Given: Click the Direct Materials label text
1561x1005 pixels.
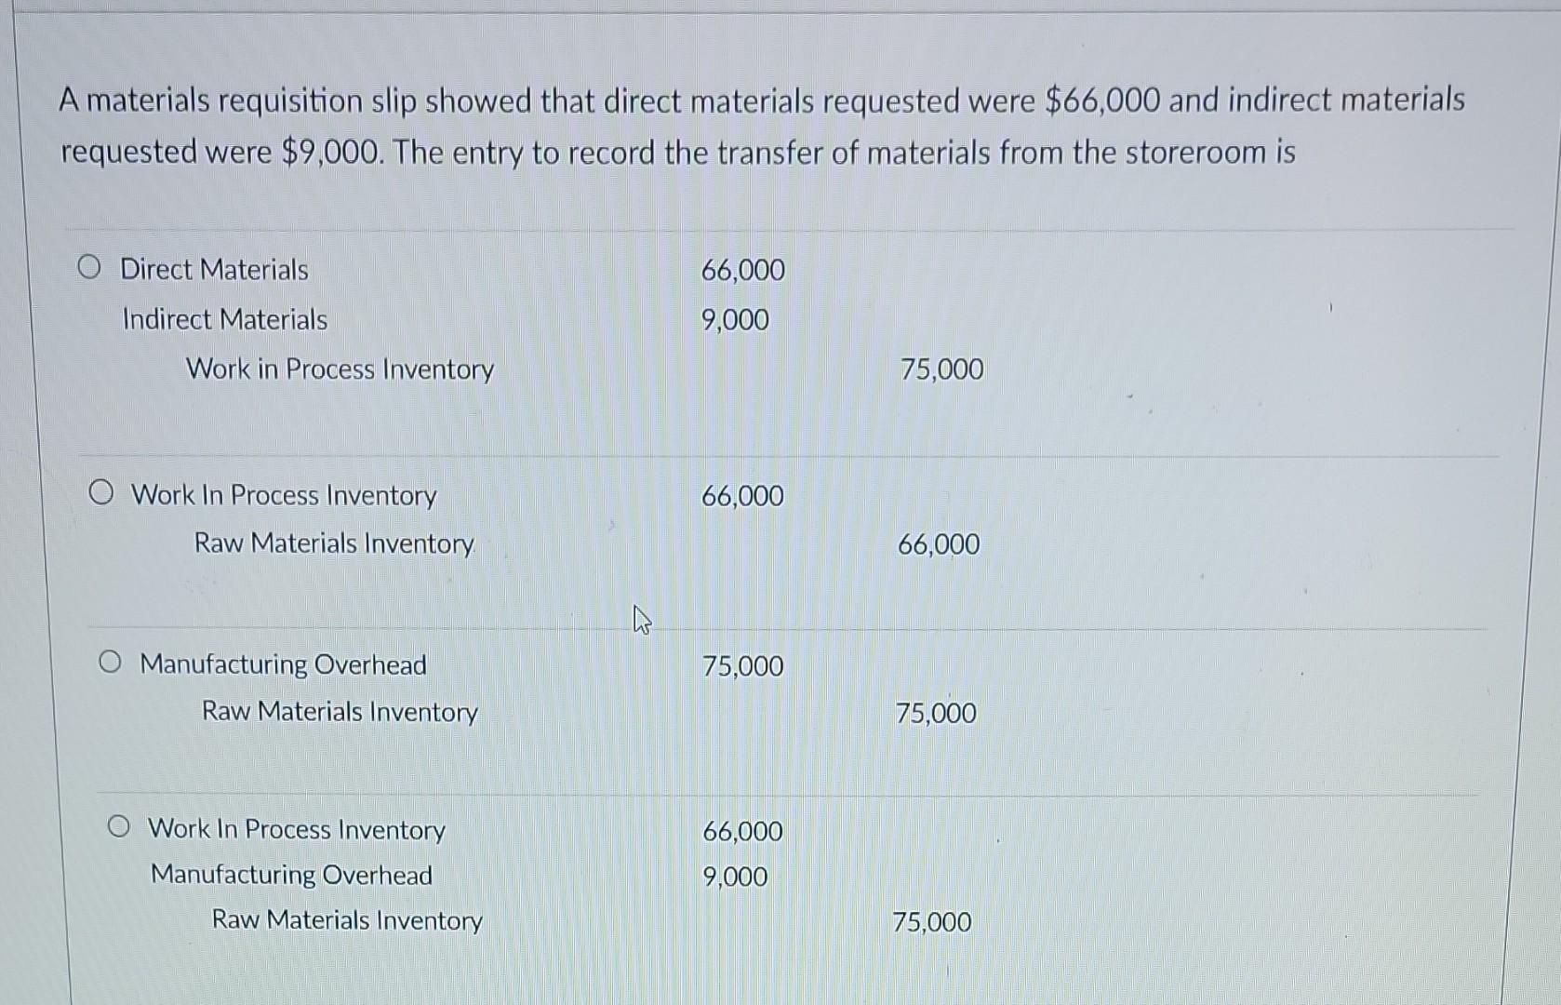Looking at the screenshot, I should click(x=215, y=270).
